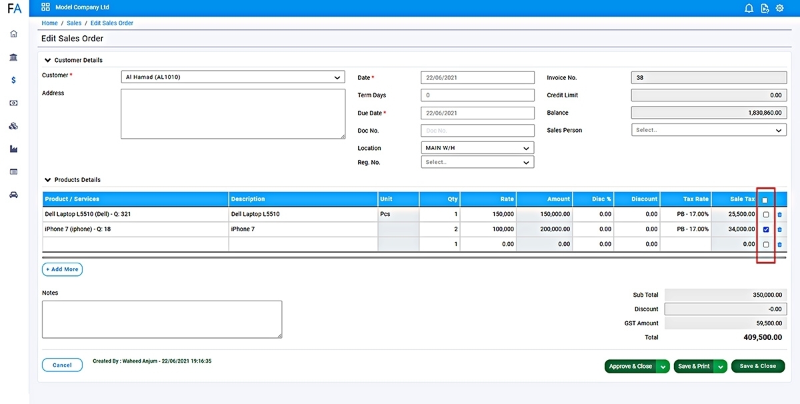Screen dimensions: 800x404
Task: Click iPhone 7 rate 100,000
Action: tap(488, 229)
